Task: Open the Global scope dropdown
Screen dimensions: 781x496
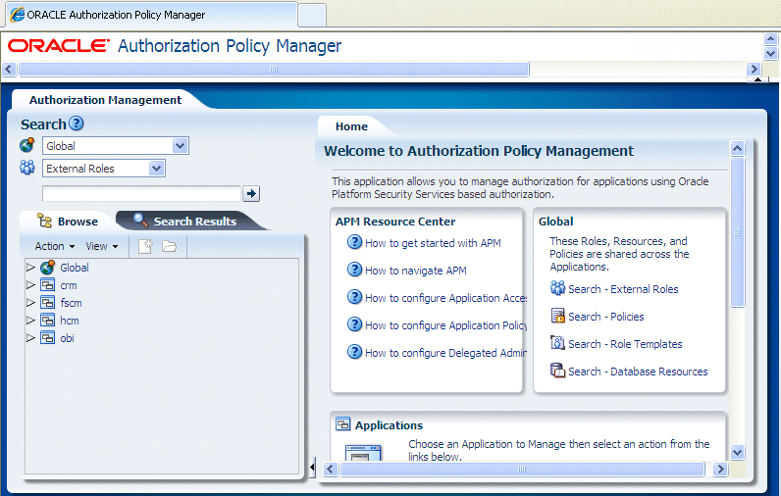Action: [180, 146]
